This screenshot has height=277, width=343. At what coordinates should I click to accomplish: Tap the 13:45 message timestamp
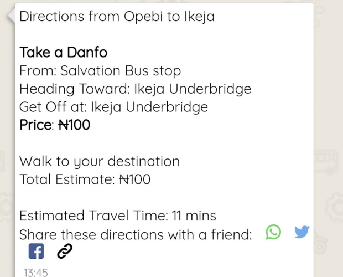coord(35,272)
